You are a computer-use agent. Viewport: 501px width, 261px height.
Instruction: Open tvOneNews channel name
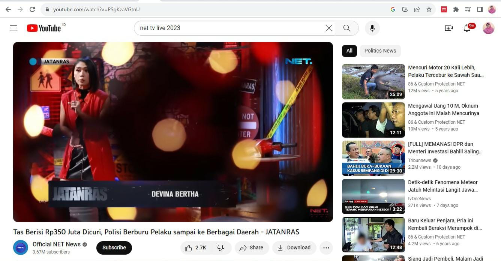click(419, 199)
